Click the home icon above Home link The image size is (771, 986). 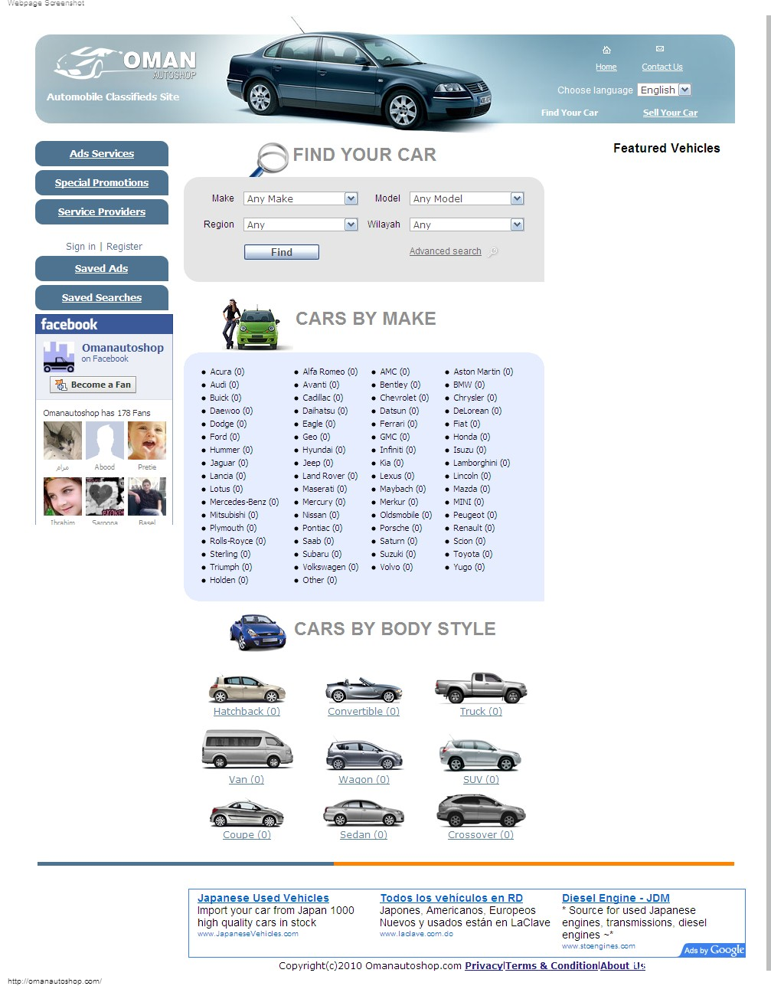point(606,51)
